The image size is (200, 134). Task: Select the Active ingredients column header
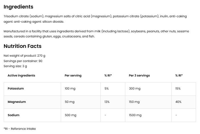[21, 76]
